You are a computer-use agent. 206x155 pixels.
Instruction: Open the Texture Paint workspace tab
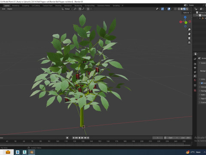click(x=48, y=6)
